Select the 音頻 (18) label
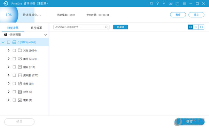Screen dimensions: 209x130 [x=29, y=84]
